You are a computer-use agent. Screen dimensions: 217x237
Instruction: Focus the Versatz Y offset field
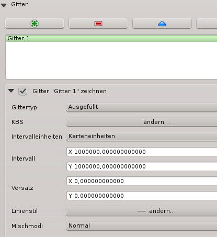point(142,196)
